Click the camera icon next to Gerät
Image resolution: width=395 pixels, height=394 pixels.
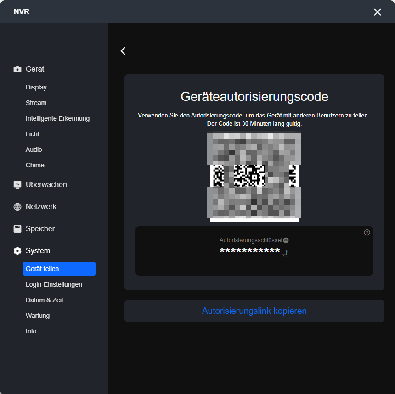[x=17, y=69]
